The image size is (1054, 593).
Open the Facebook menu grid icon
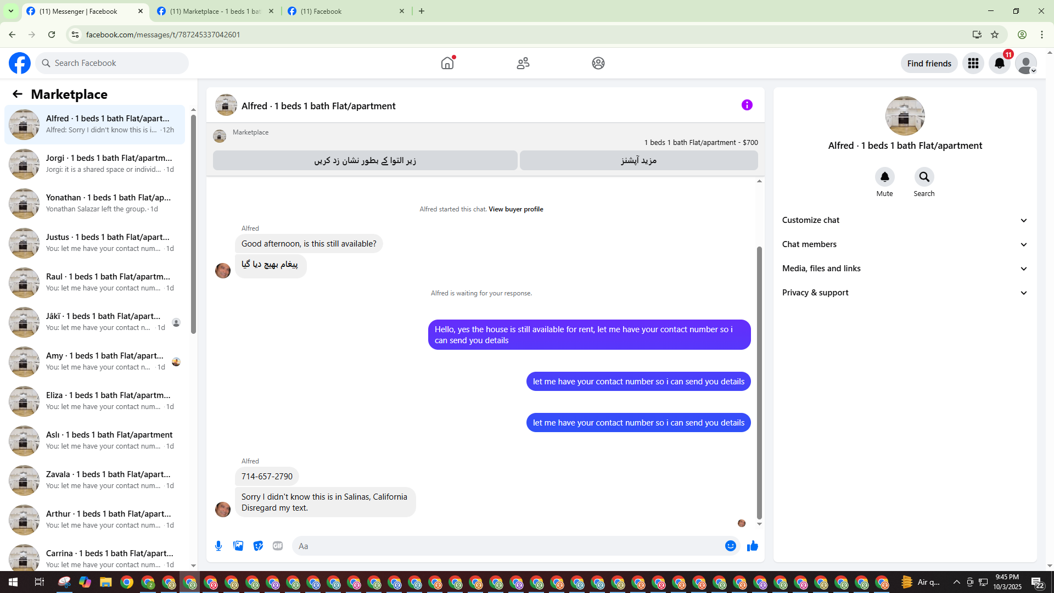[973, 63]
